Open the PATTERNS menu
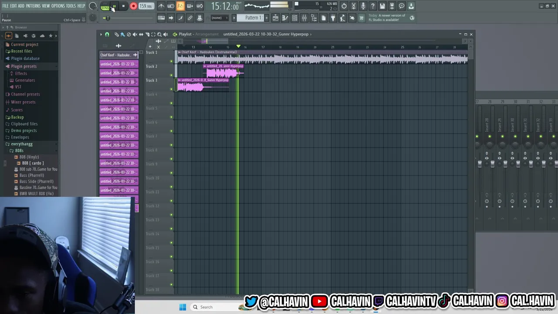 [x=33, y=6]
